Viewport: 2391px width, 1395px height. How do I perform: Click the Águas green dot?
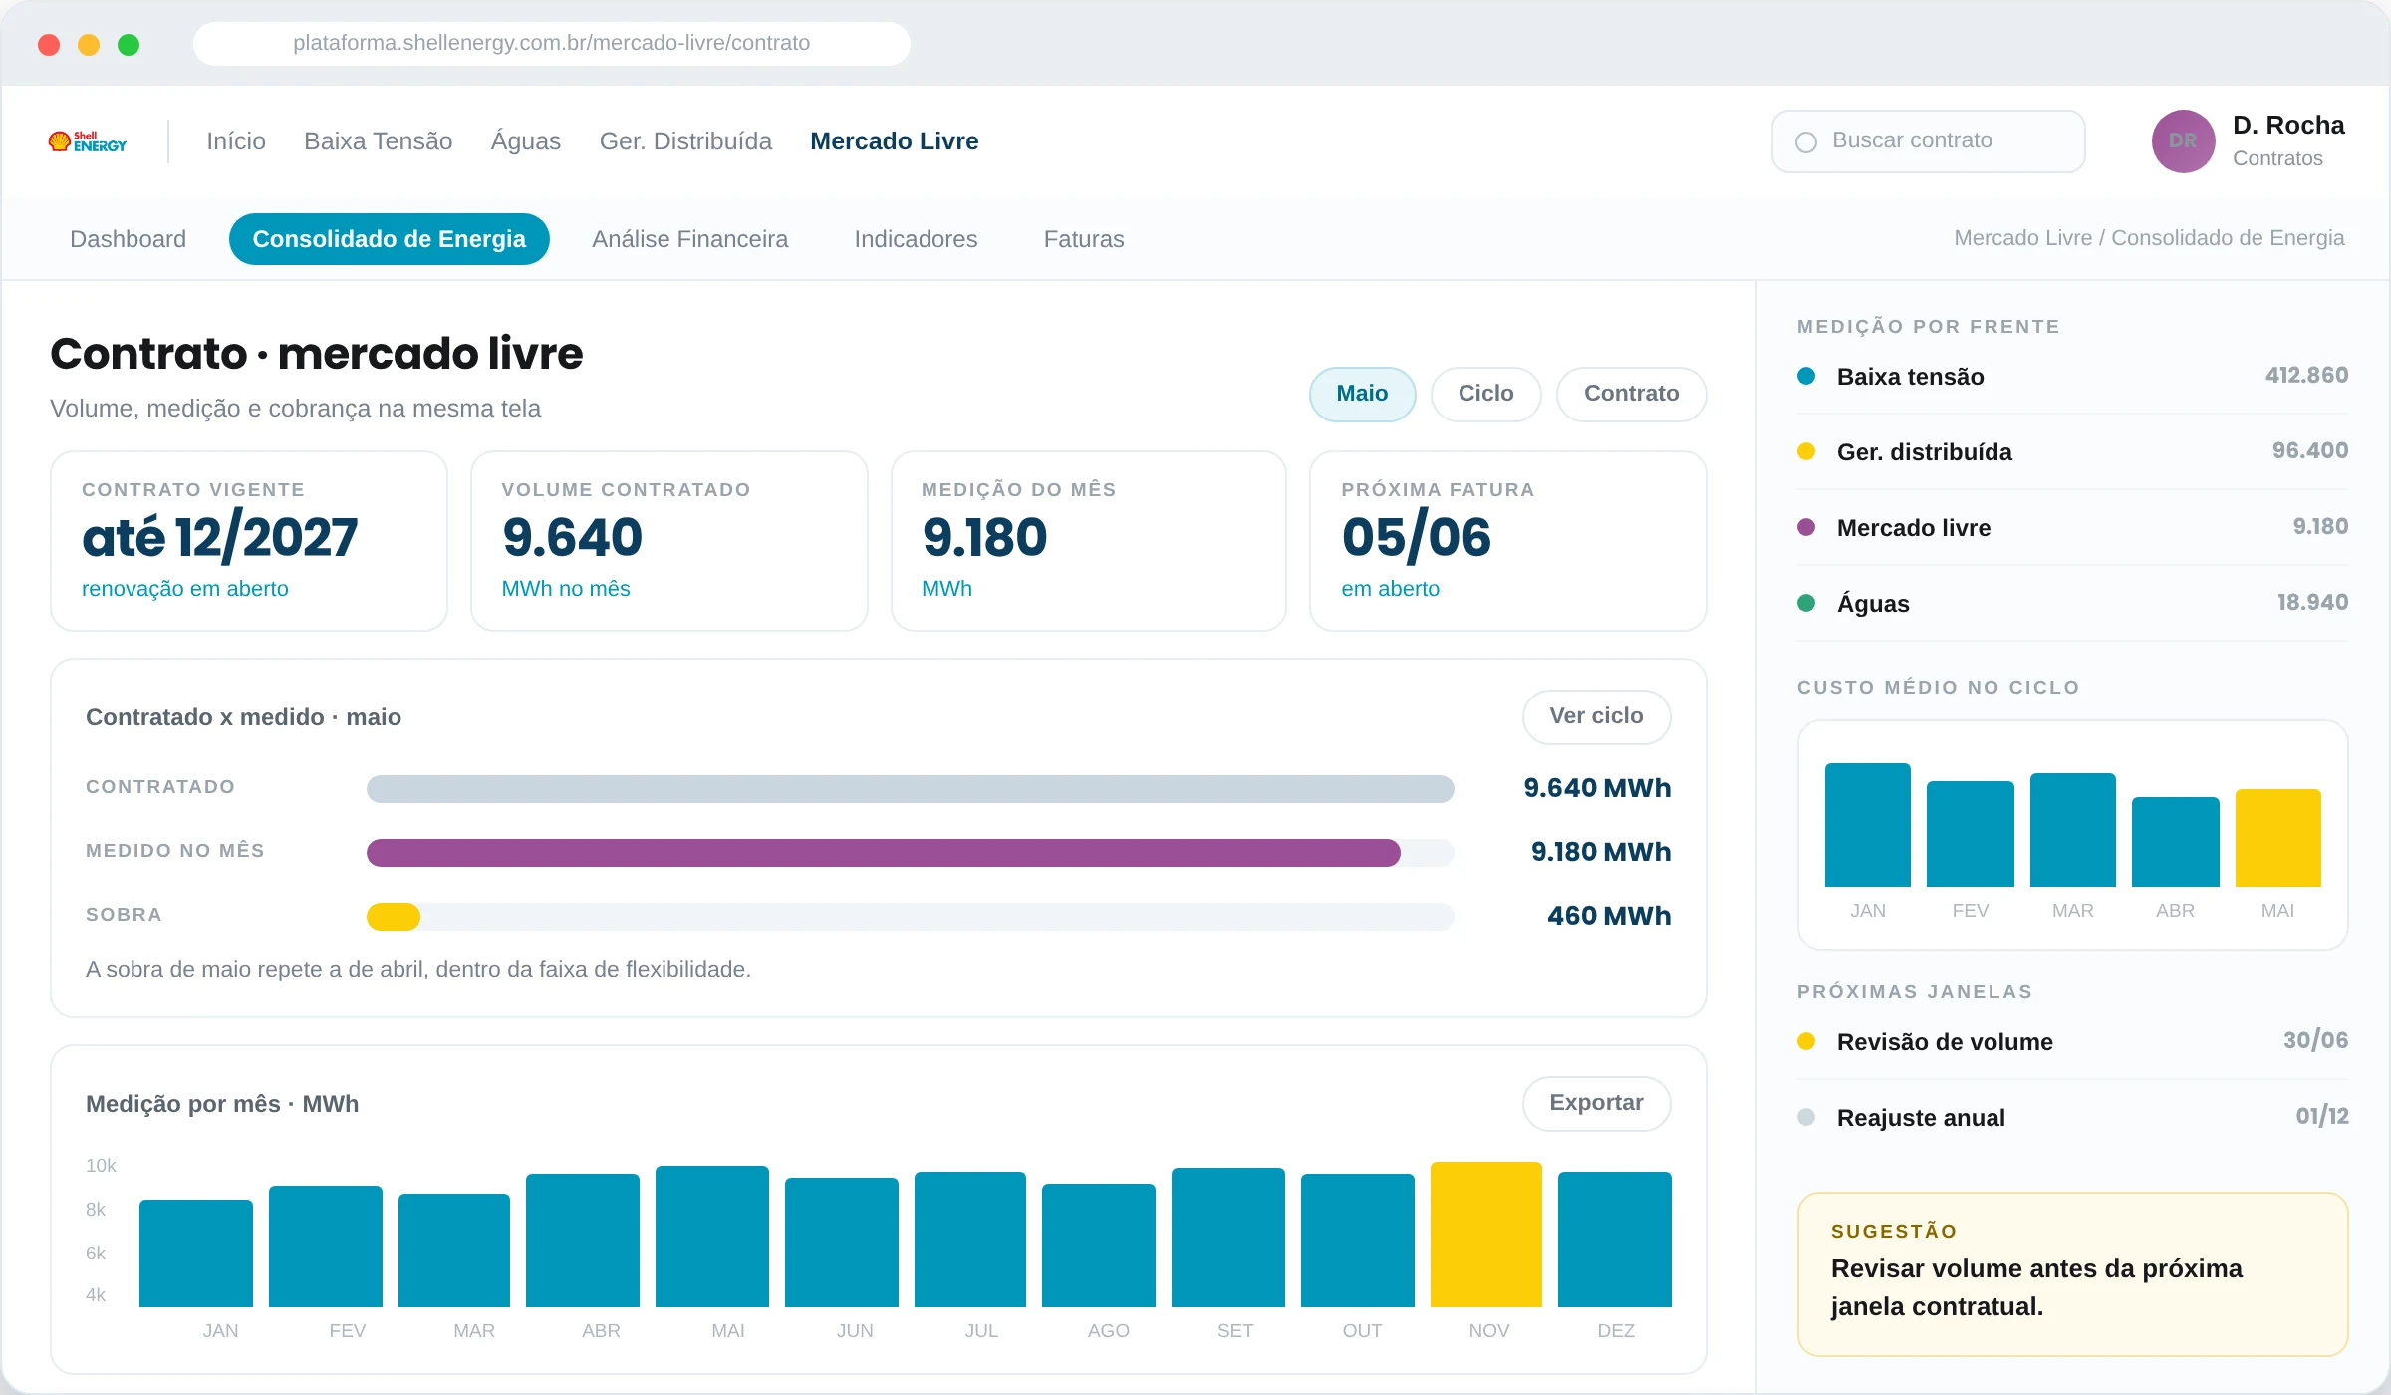click(x=1806, y=603)
